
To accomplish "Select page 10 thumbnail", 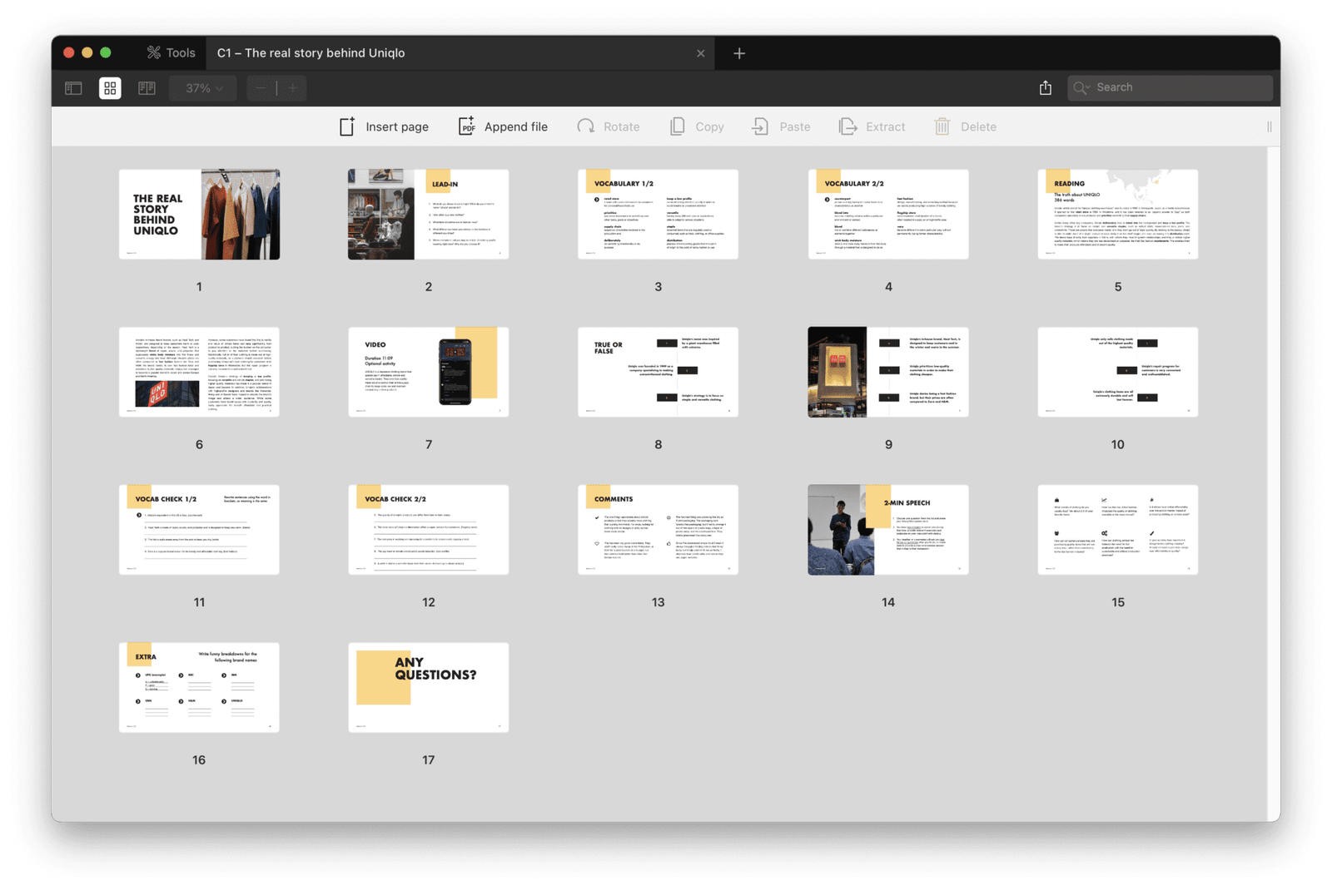I will tap(1118, 372).
